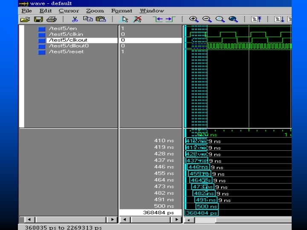Click the 419 ns cursor value
This screenshot has width=307, height=230.
point(164,147)
